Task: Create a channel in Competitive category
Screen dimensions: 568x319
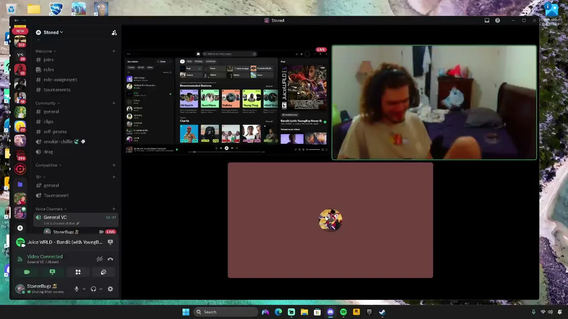Action: click(114, 165)
